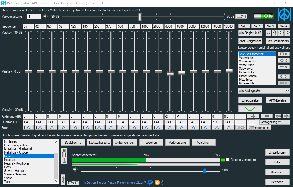Click Alle Regler: 0 dB button
The width and height of the screenshot is (293, 187).
tap(250, 33)
